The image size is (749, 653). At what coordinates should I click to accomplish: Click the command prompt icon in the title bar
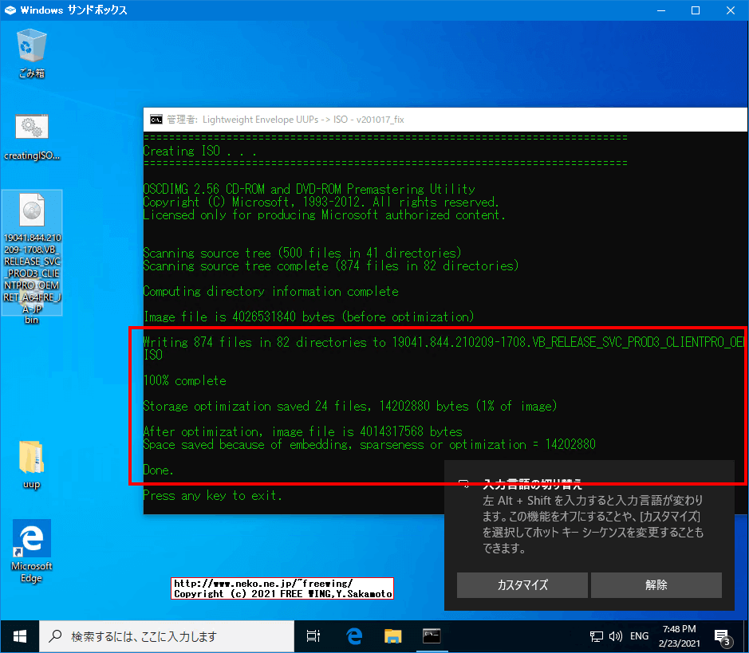coord(155,119)
